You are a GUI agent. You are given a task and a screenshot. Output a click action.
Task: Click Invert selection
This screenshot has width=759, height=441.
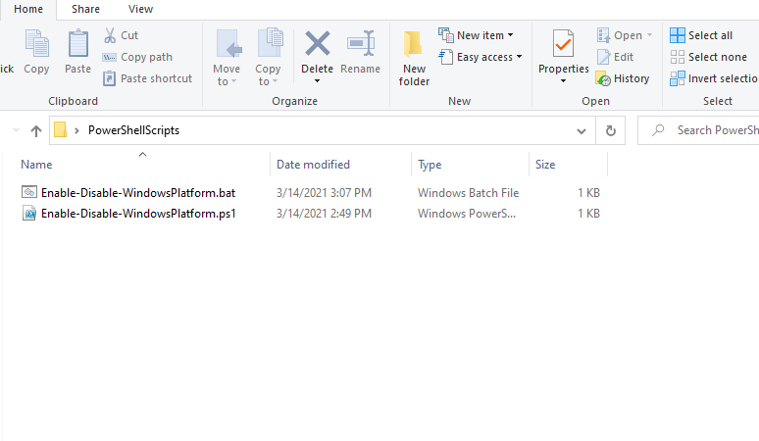click(714, 78)
